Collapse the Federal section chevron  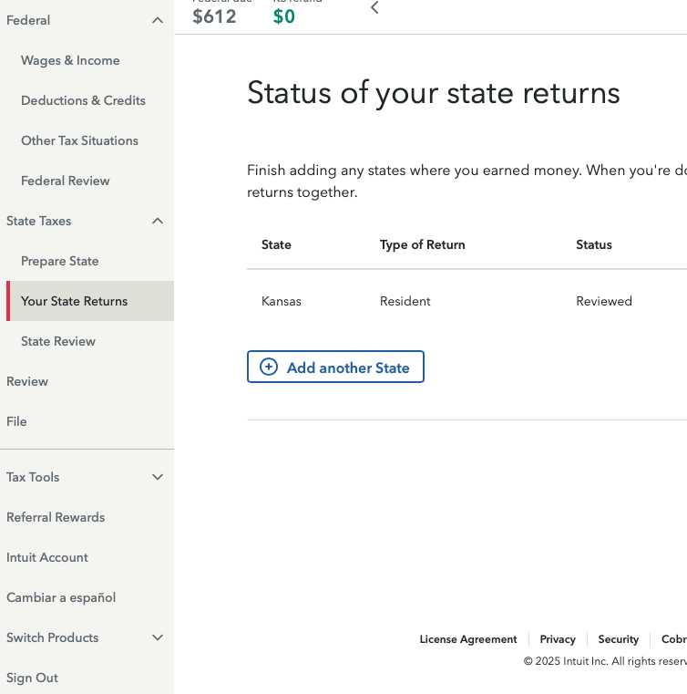(158, 20)
